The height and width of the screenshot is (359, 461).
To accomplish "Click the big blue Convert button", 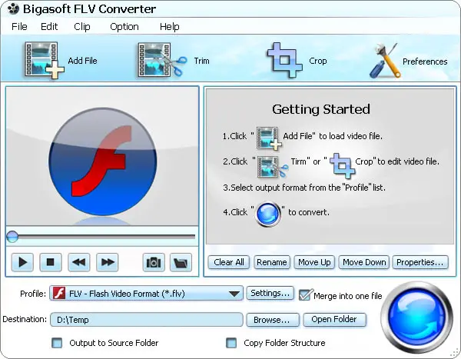I will pos(416,317).
